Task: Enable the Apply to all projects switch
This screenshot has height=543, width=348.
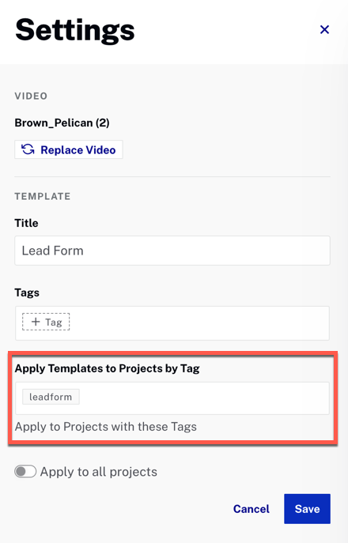Action: coord(25,471)
